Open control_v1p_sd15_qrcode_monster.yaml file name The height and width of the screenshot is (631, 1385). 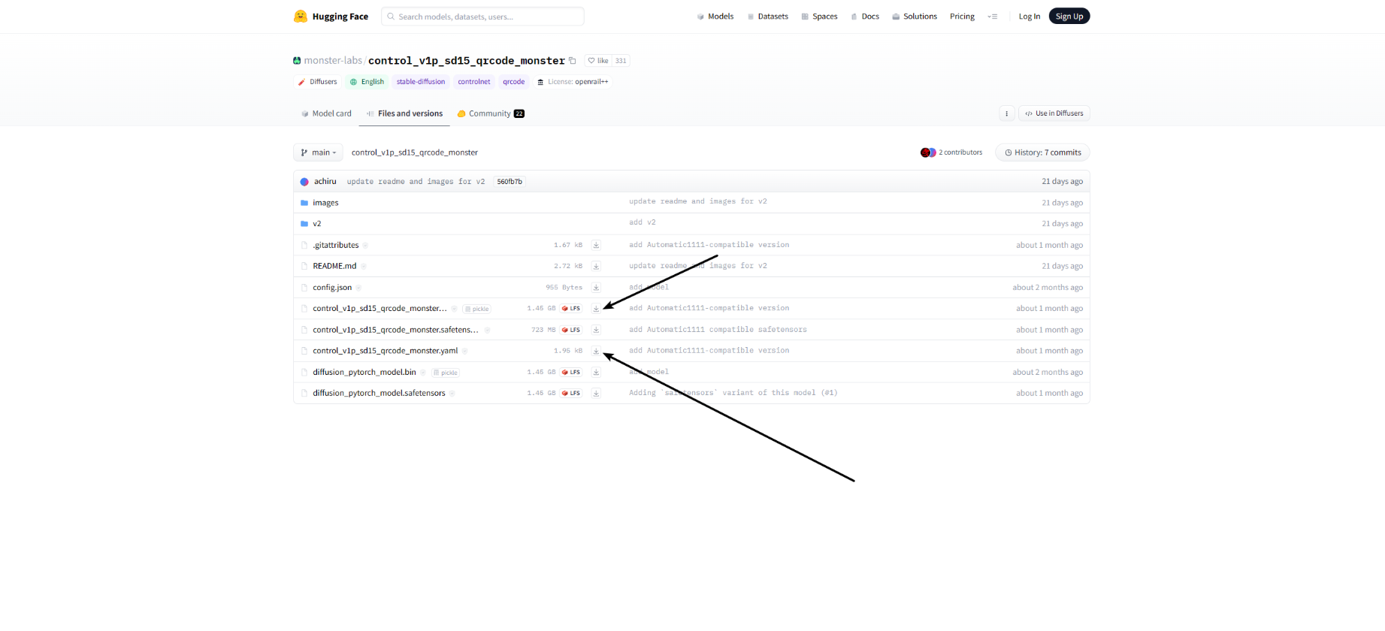(x=386, y=351)
